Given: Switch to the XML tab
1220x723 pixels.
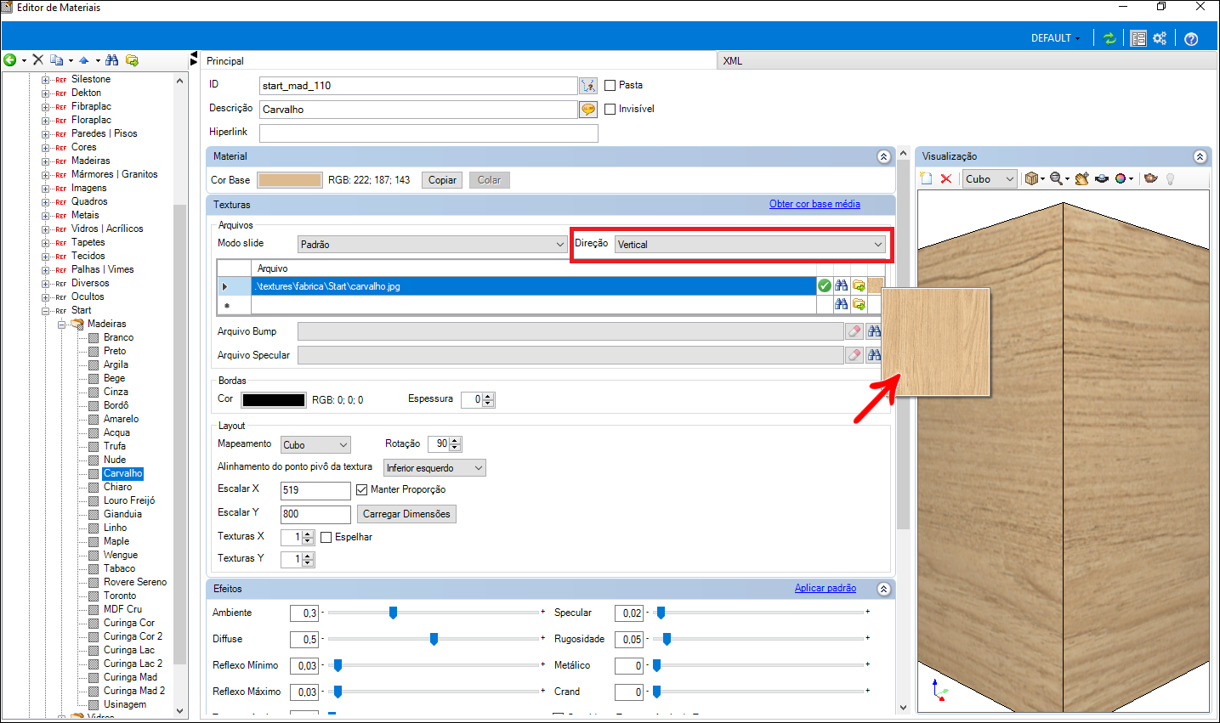Looking at the screenshot, I should [x=733, y=61].
